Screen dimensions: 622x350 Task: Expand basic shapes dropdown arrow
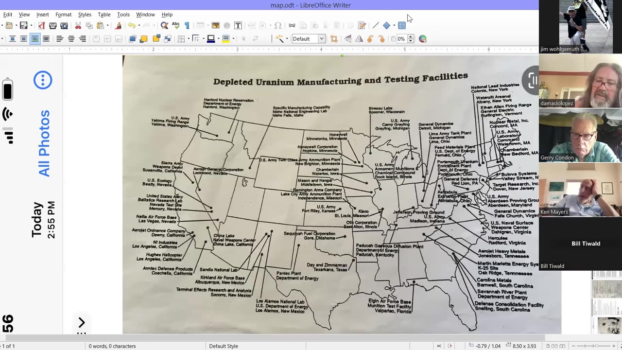[394, 26]
